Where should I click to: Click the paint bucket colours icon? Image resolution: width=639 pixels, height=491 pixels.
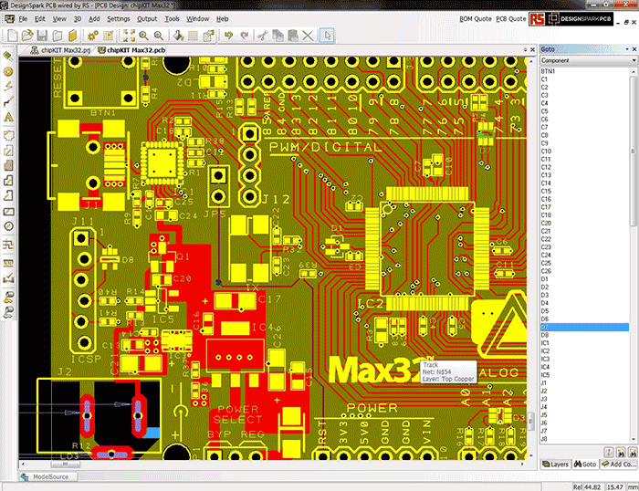click(x=178, y=36)
